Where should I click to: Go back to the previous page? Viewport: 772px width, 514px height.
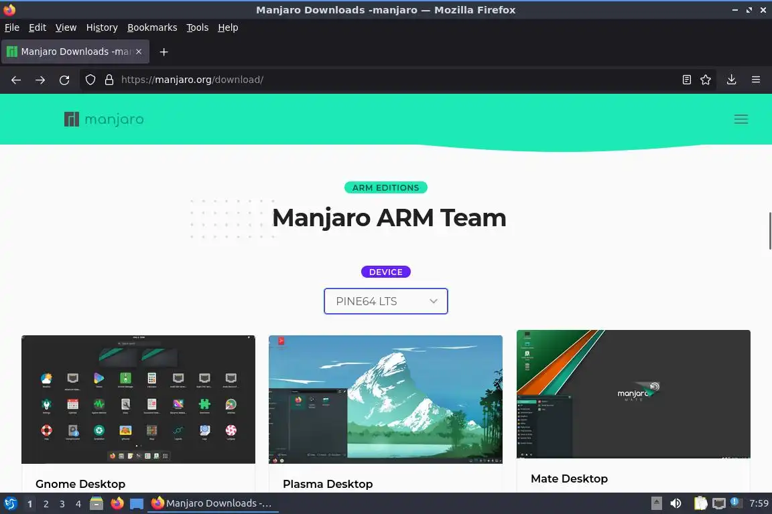pos(16,80)
